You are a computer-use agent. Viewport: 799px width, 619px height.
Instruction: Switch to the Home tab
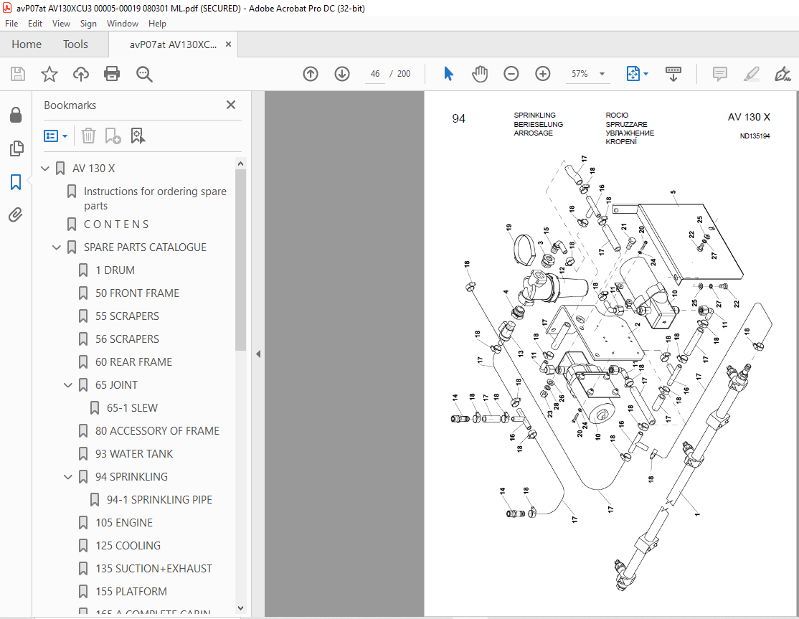coord(27,44)
